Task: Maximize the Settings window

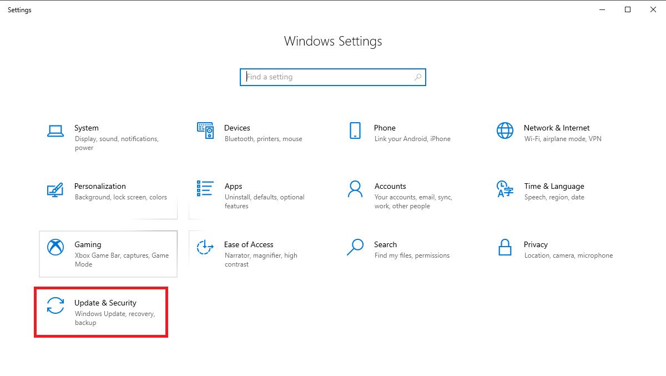Action: [x=628, y=9]
